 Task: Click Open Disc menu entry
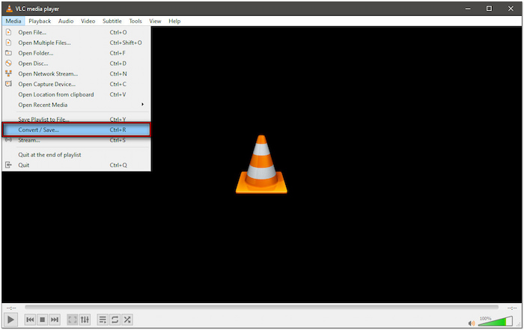tap(35, 64)
